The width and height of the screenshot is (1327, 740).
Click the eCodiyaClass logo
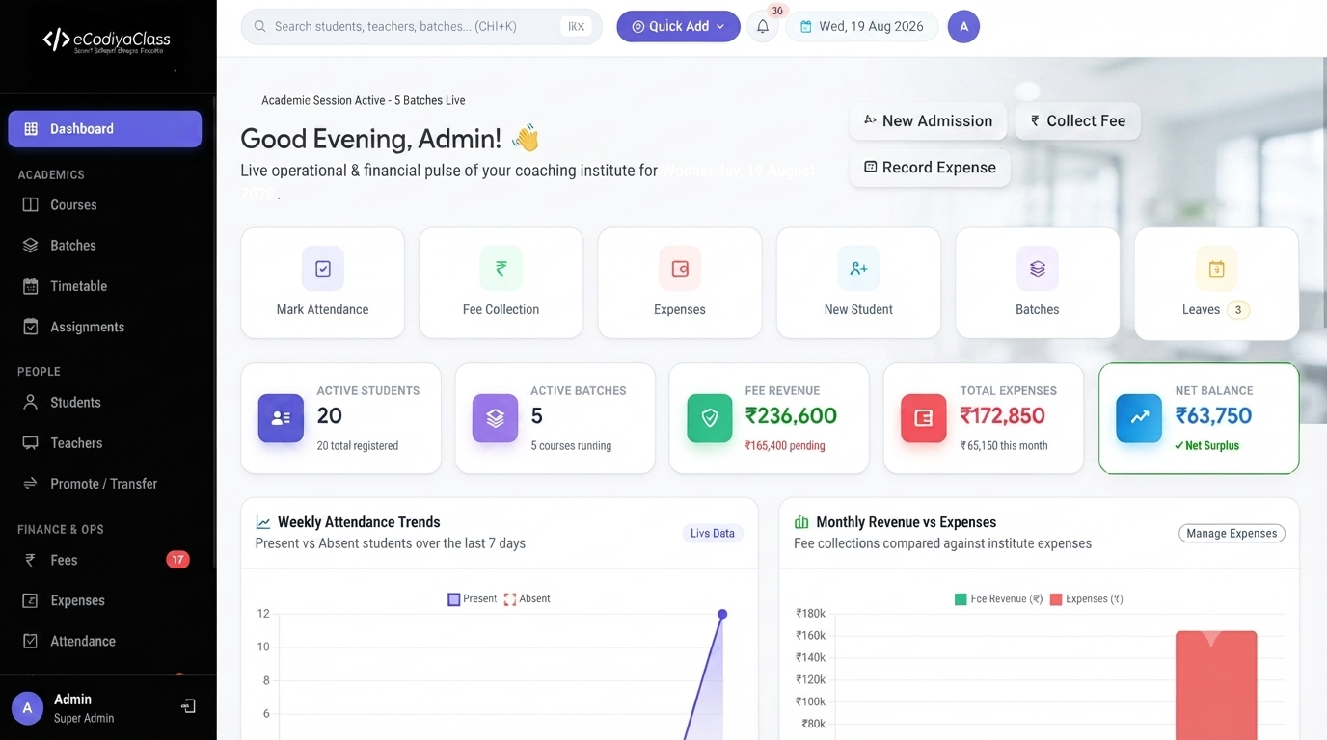click(106, 40)
